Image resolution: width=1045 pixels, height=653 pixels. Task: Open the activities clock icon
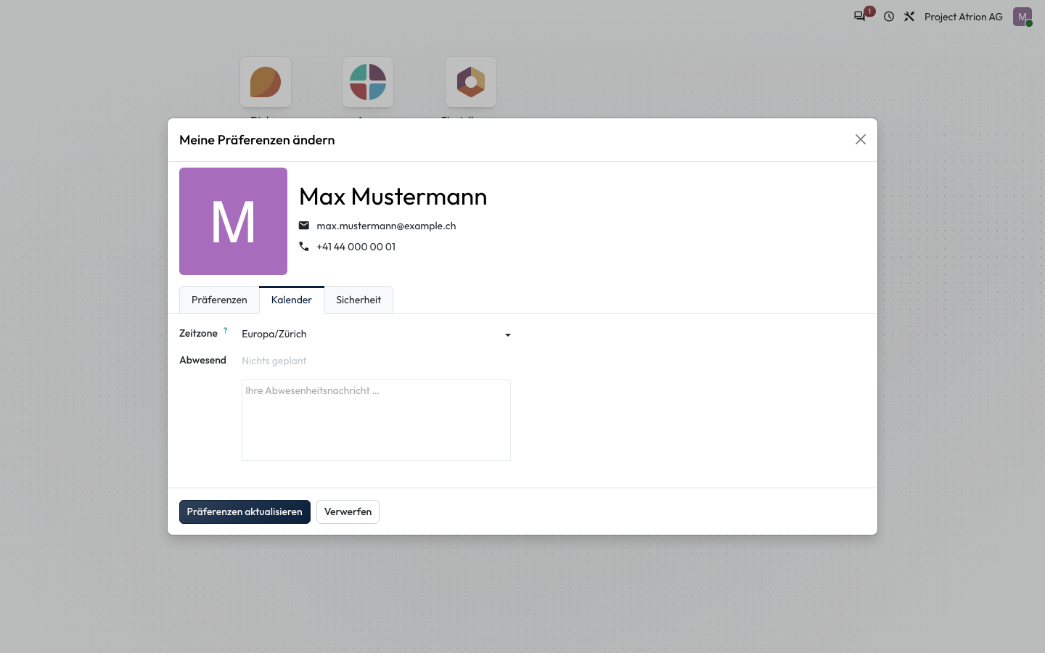tap(889, 16)
